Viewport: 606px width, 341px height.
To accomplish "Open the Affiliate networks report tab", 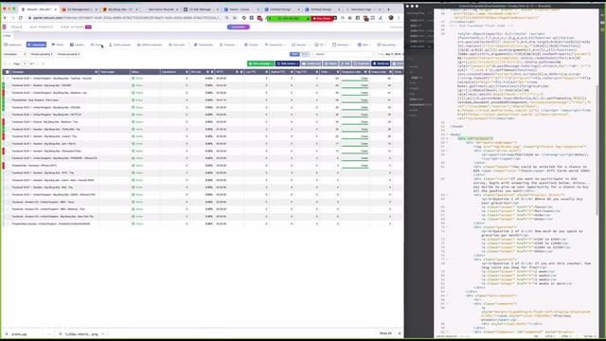I will 150,45.
